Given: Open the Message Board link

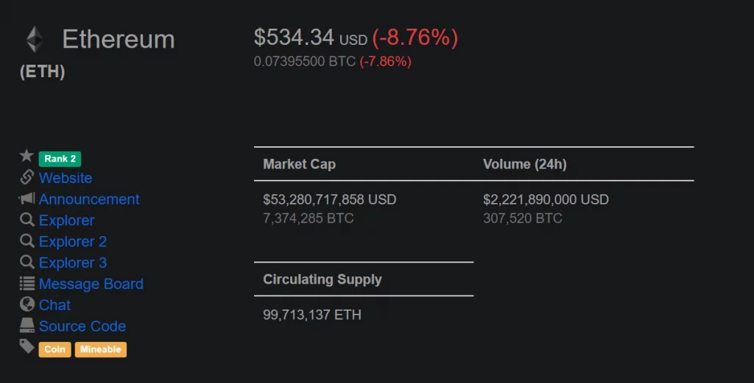Looking at the screenshot, I should [91, 284].
